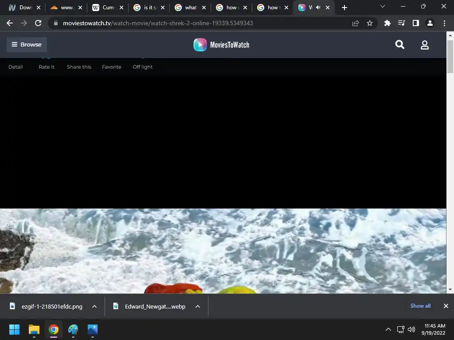
Task: Show hidden system tray icons
Action: coord(388,329)
